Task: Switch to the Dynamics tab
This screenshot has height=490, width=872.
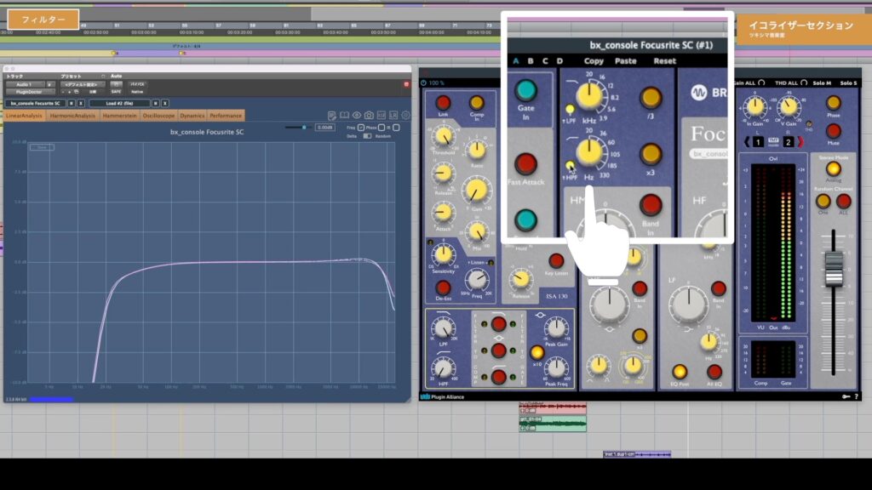Action: click(x=192, y=116)
